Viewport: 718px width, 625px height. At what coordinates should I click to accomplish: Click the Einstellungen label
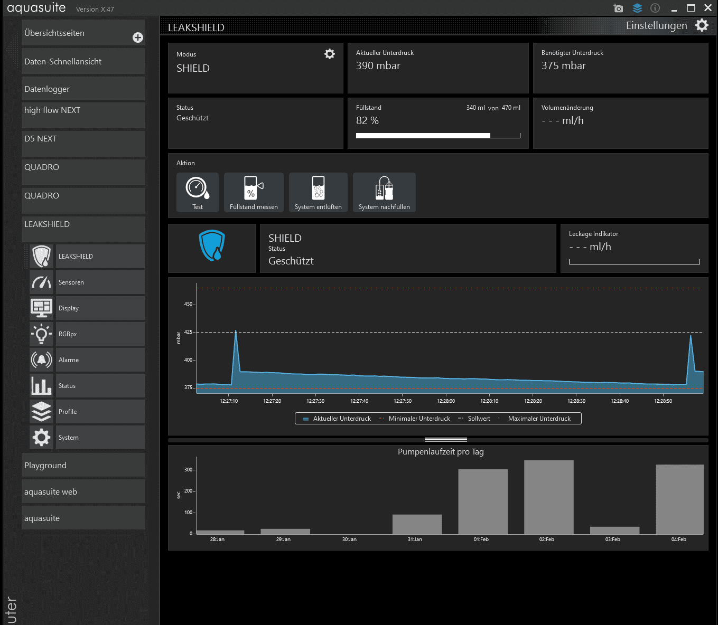click(656, 25)
